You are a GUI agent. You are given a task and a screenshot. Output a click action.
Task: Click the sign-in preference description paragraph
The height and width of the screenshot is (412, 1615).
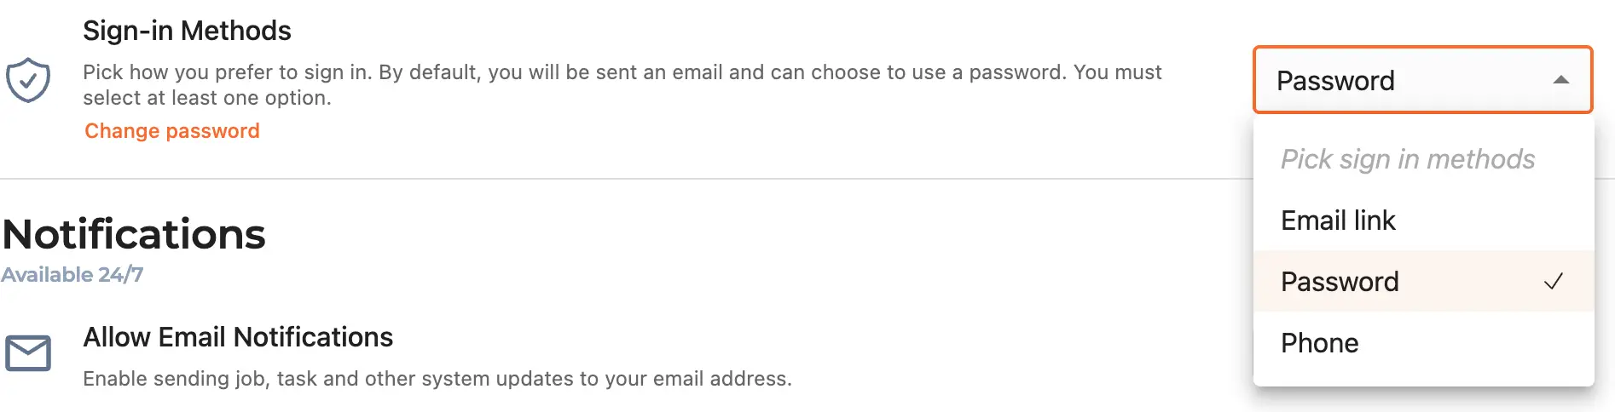click(x=622, y=85)
